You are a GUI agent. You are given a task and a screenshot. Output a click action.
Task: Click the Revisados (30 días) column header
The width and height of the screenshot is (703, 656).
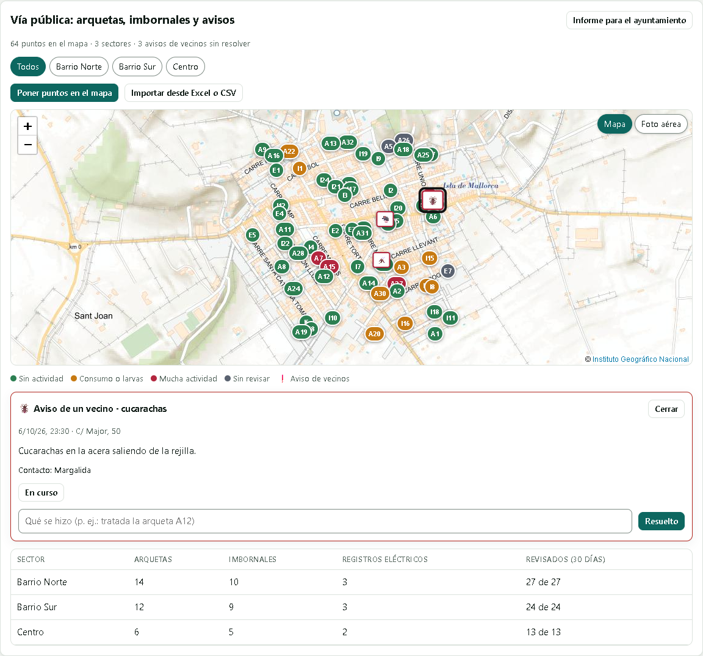point(565,560)
